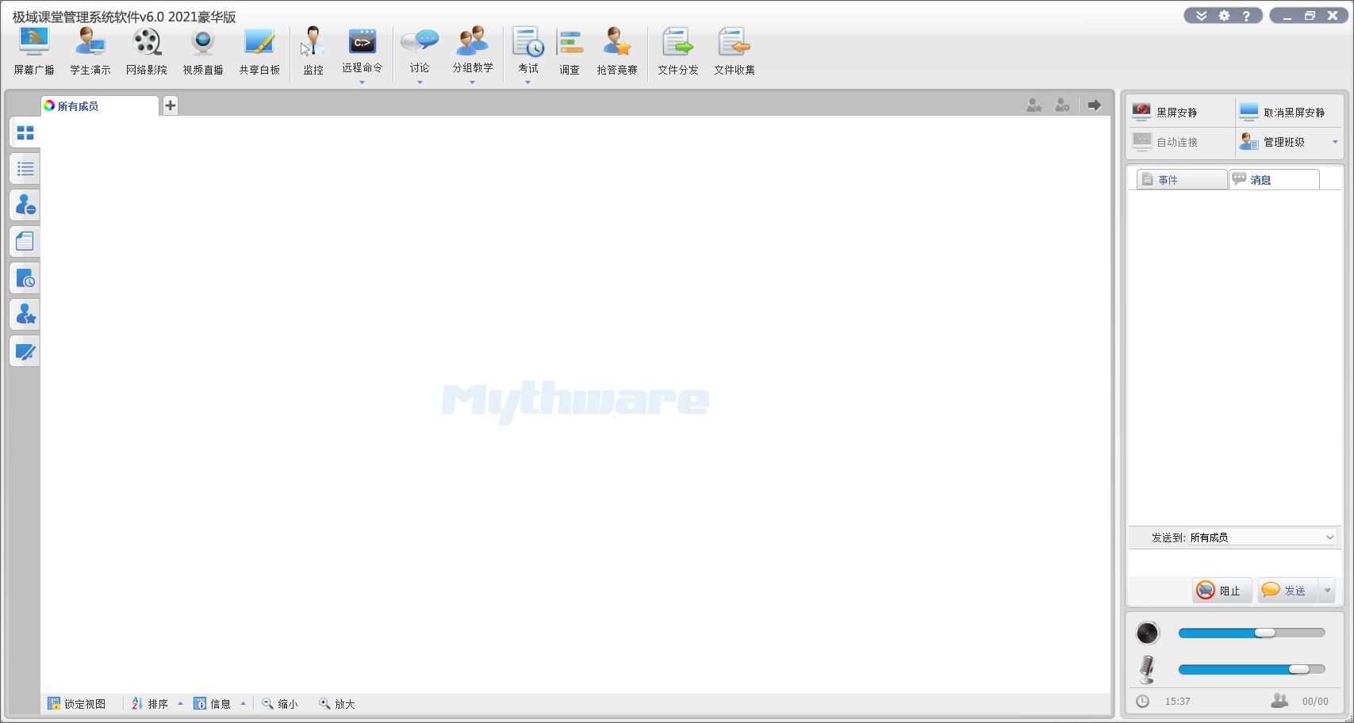Click double chevron in title bar

coord(1202,16)
